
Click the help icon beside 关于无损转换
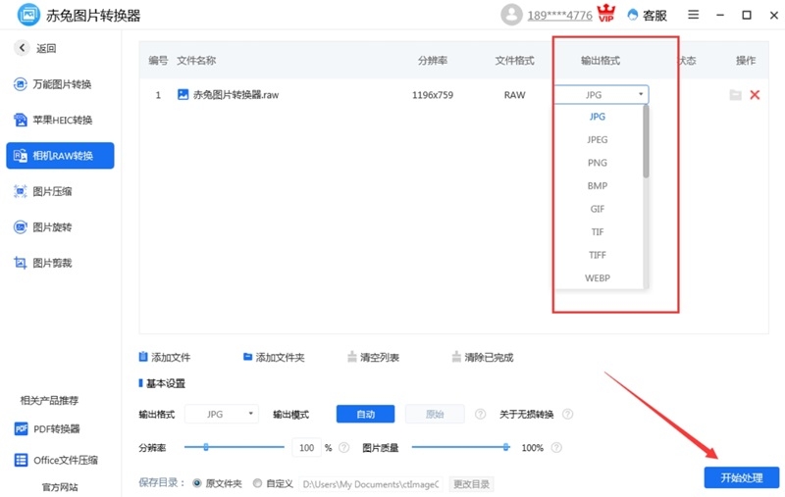[567, 414]
